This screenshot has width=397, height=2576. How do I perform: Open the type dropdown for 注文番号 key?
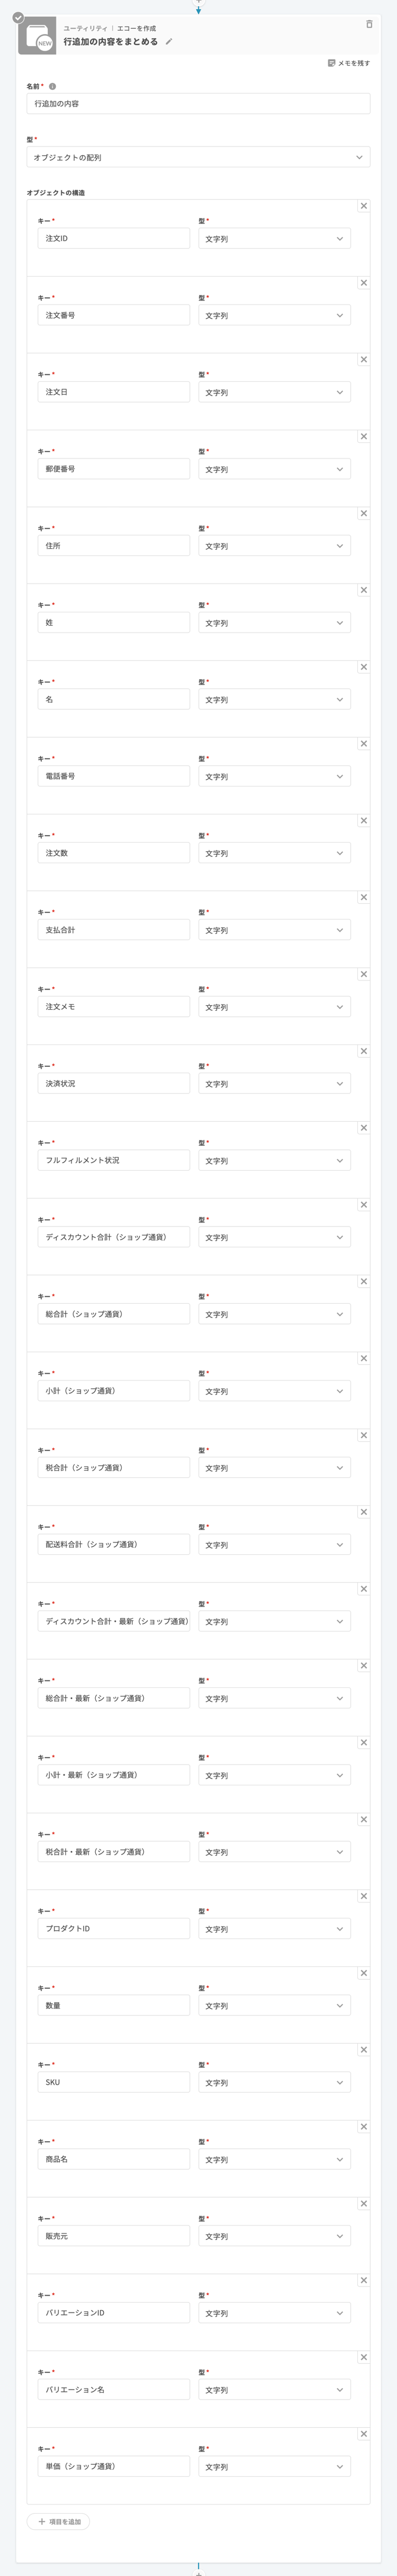point(274,315)
